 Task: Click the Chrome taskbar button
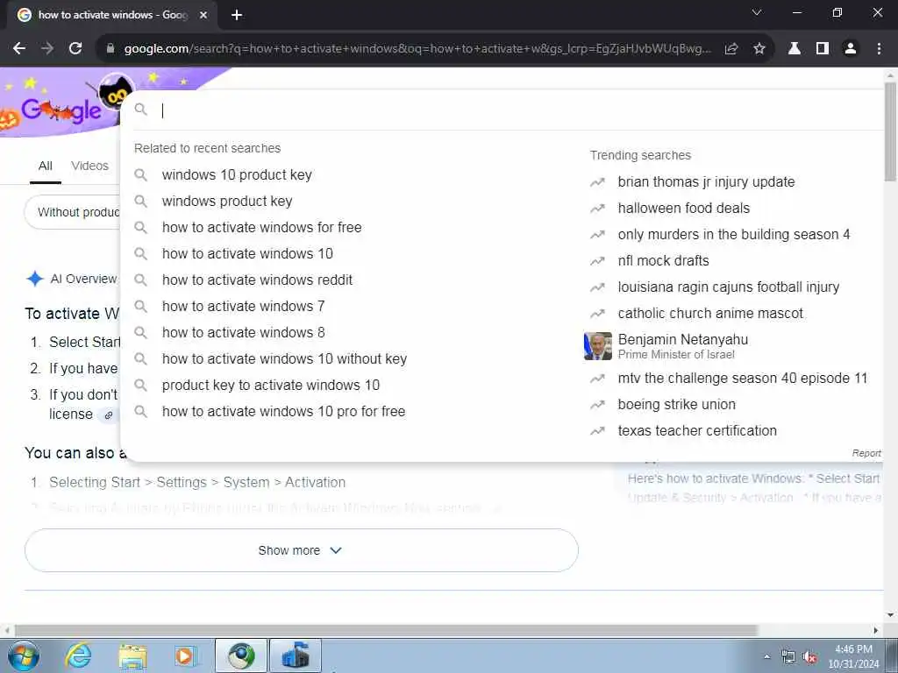pyautogui.click(x=241, y=655)
